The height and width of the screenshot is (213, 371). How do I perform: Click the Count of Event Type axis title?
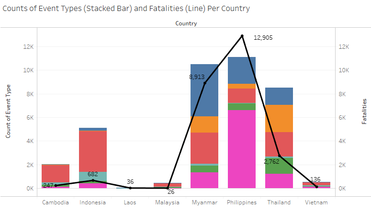(x=8, y=111)
